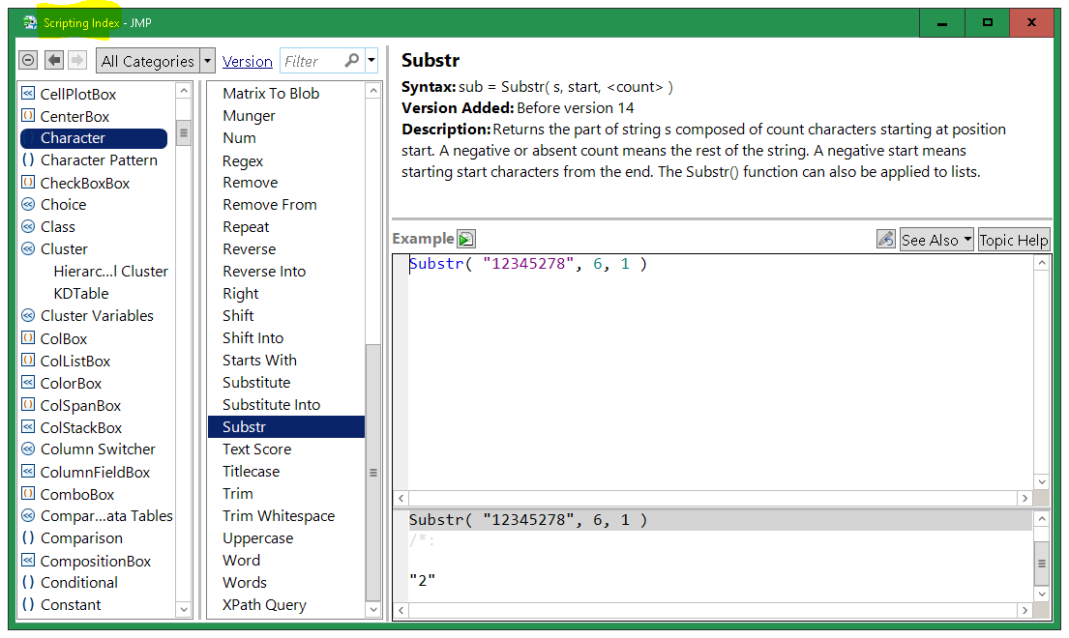The height and width of the screenshot is (638, 1069).
Task: Go back with the left arrow icon
Action: (x=54, y=61)
